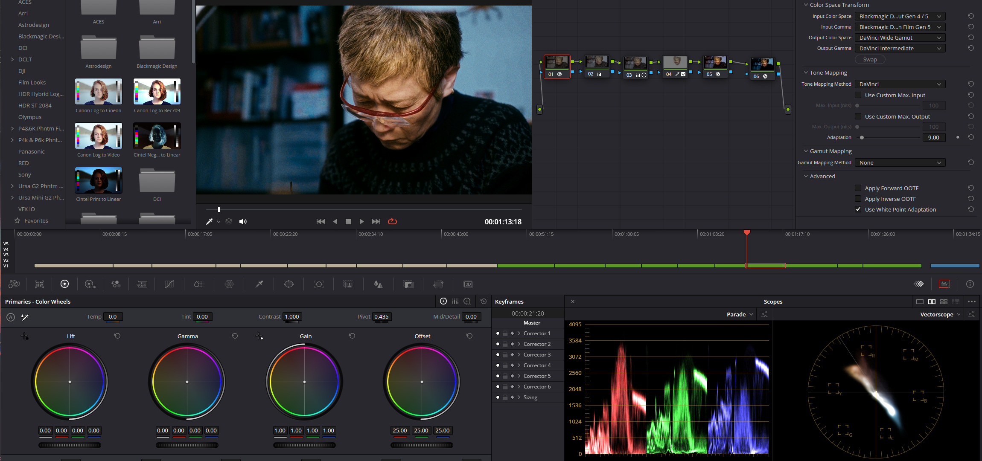Screen dimensions: 982x461
Task: Open the Curves palette
Action: click(169, 284)
